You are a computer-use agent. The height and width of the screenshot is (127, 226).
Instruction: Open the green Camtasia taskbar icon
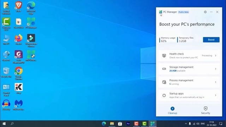(144, 124)
